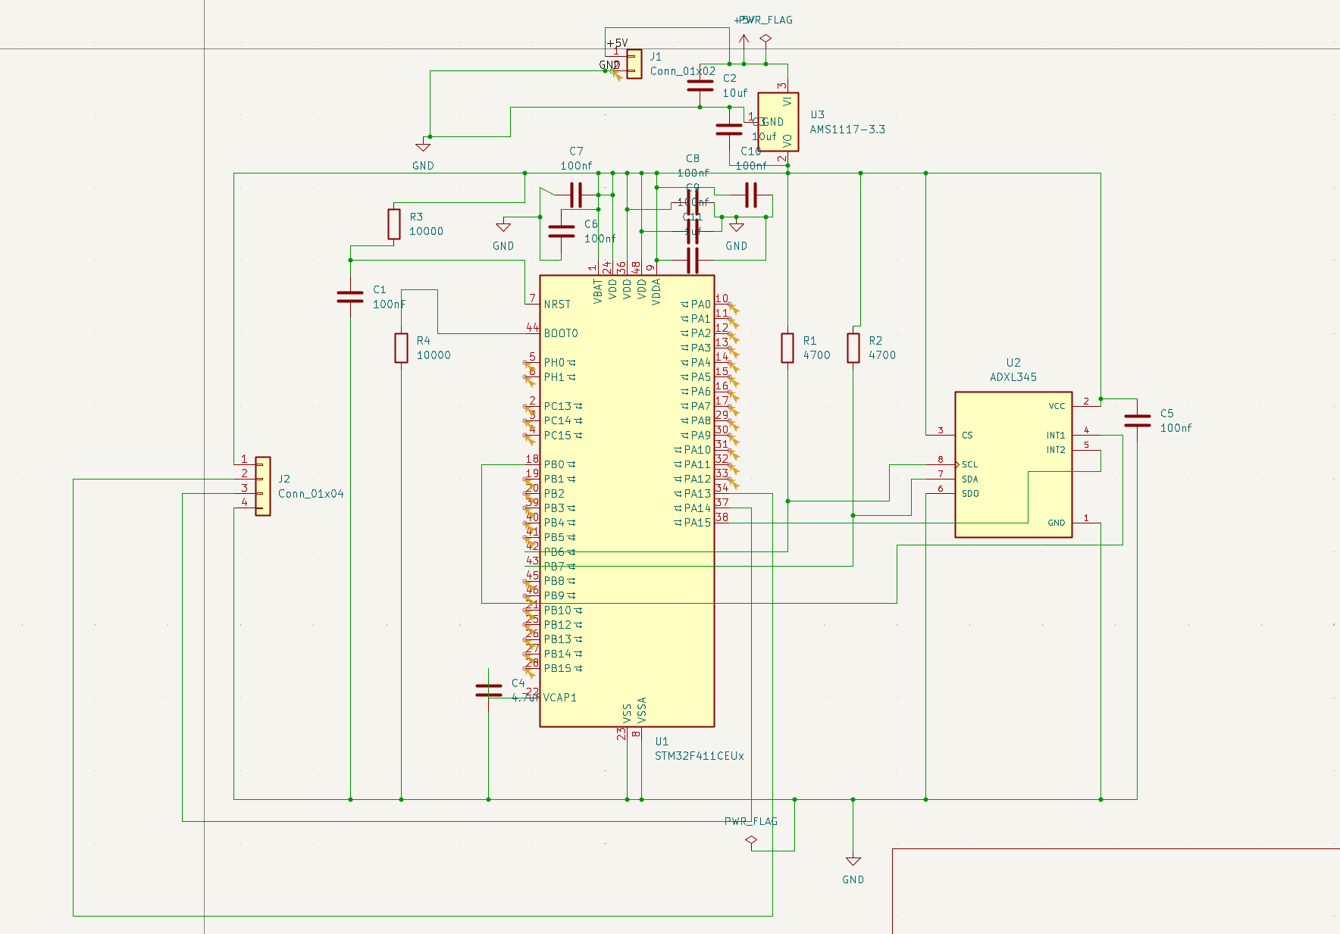
Task: Click the VBAT pin label on U1
Action: [x=598, y=292]
